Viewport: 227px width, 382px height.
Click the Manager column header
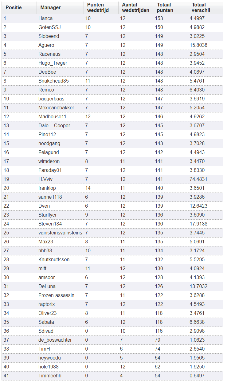(51, 7)
